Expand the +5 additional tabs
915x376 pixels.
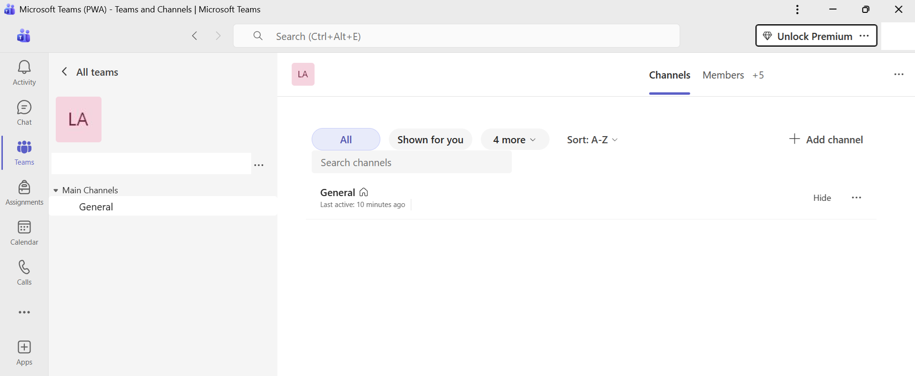(758, 75)
